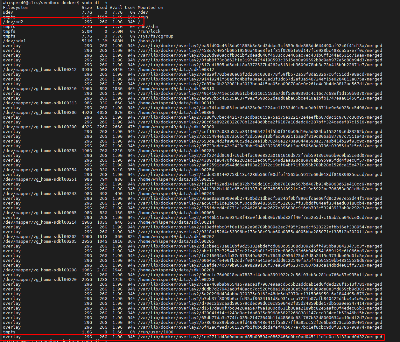Click the Mounted on column header
Viewport: 400px width, 342px height.
tap(150, 7)
